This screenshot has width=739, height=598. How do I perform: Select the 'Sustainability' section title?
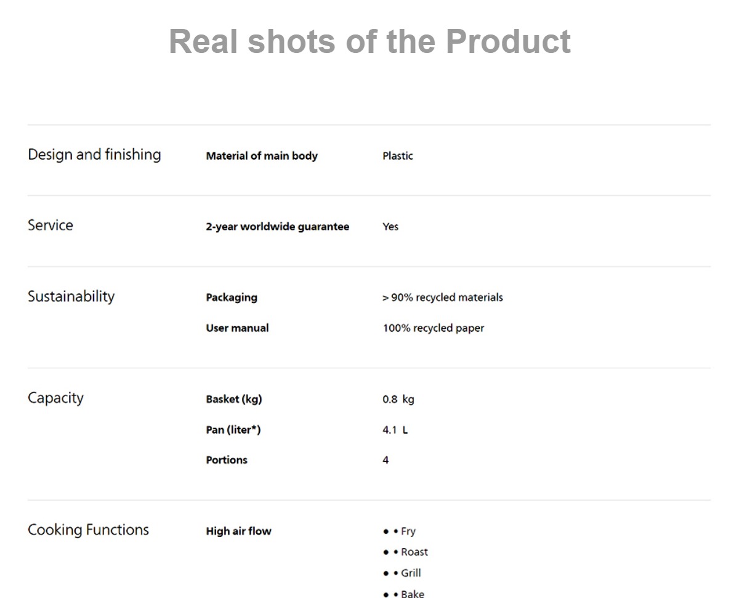click(x=71, y=296)
